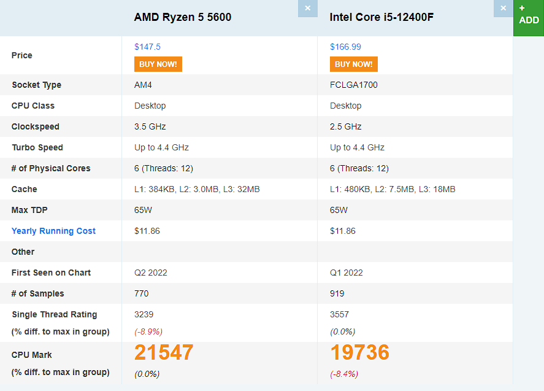Open the Yearly Running Cost link
The width and height of the screenshot is (544, 391).
(x=53, y=231)
